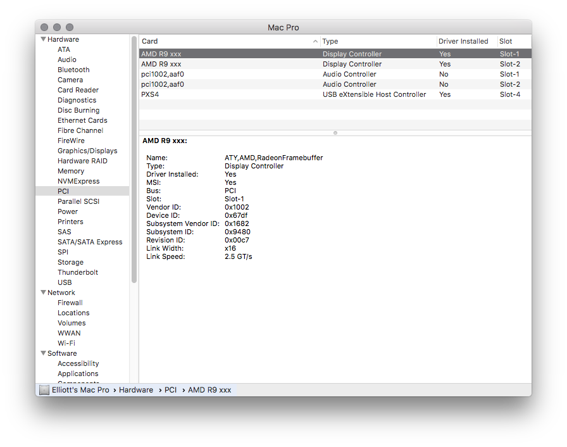Click the computer icon in path bar

click(44, 390)
